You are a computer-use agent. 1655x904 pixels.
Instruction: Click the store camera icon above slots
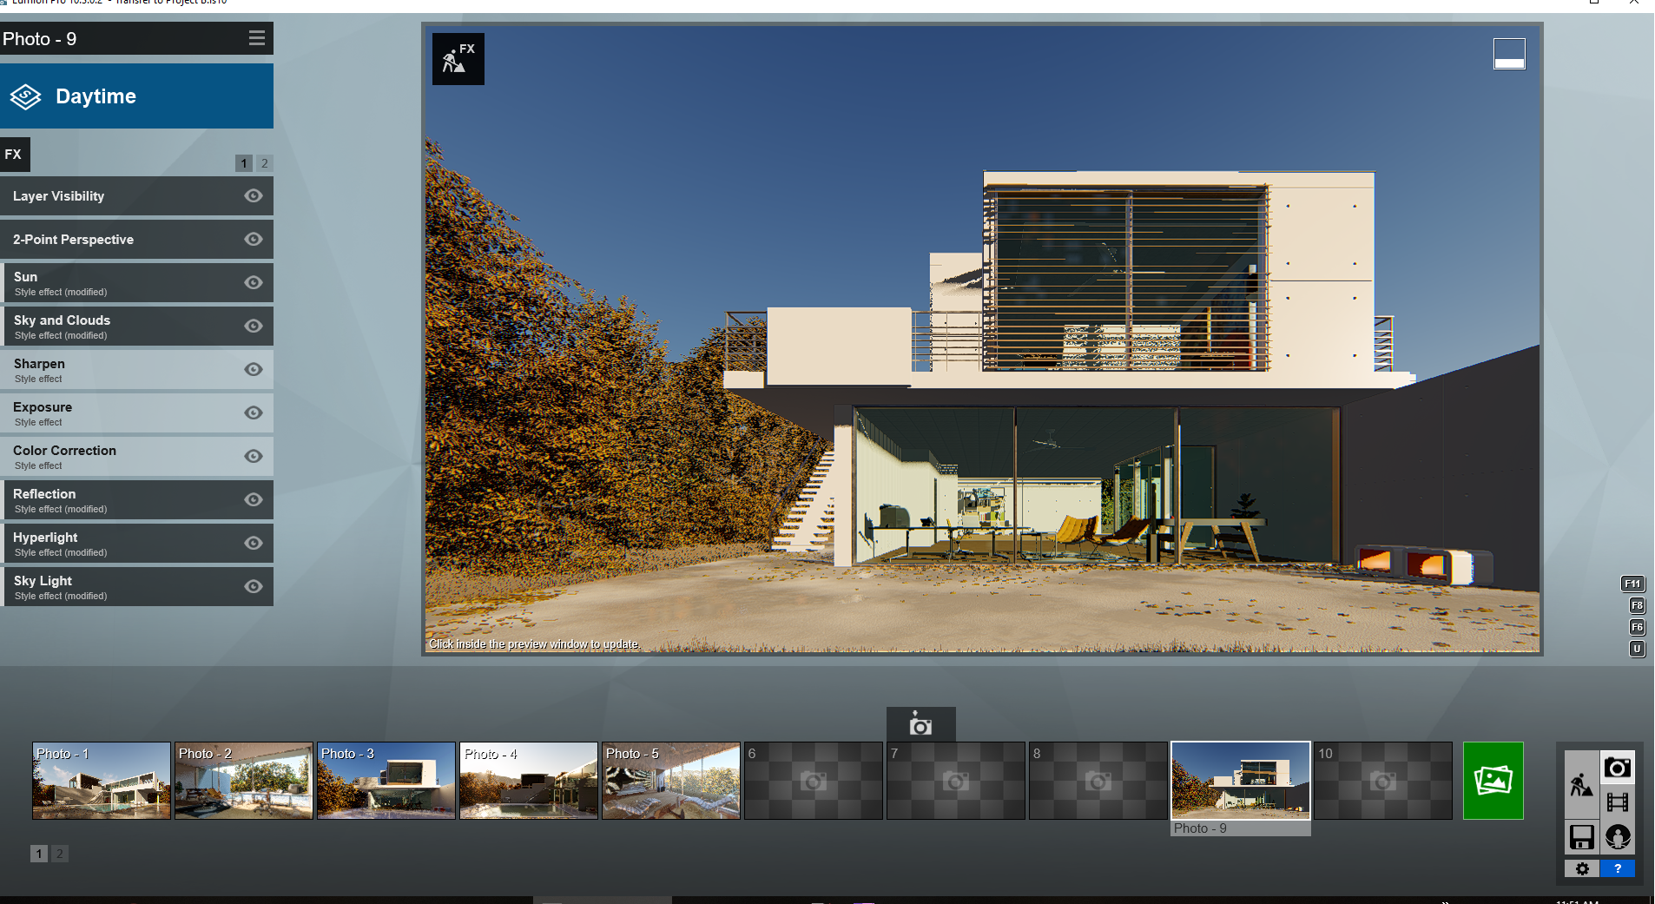[920, 724]
